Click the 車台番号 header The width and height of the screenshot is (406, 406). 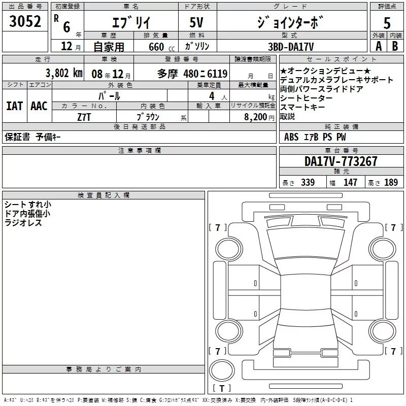point(341,150)
